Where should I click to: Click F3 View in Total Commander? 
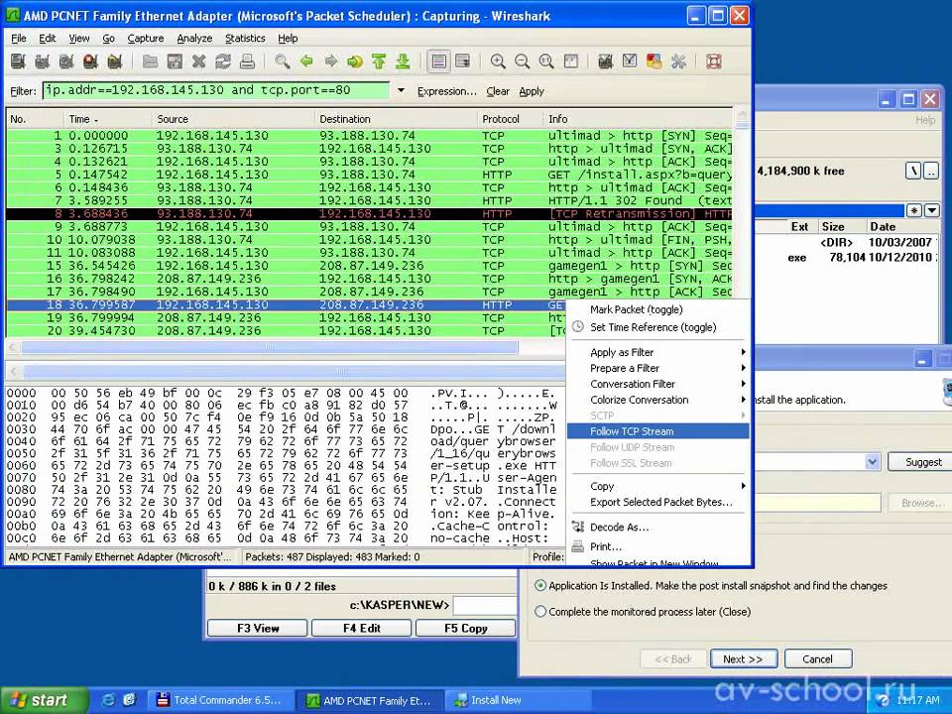(x=258, y=628)
